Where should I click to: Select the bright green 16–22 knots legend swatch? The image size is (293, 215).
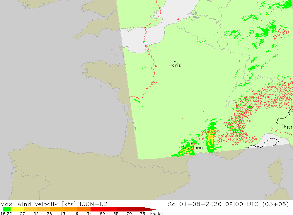pos(6,209)
